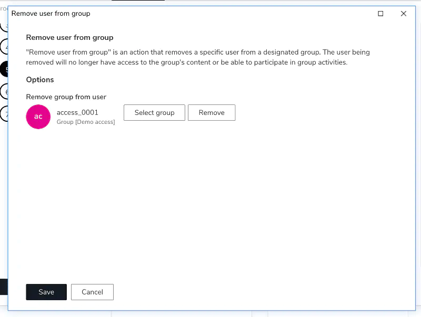This screenshot has height=317, width=421.
Task: Cancel the remove user from group dialog
Action: coord(92,292)
